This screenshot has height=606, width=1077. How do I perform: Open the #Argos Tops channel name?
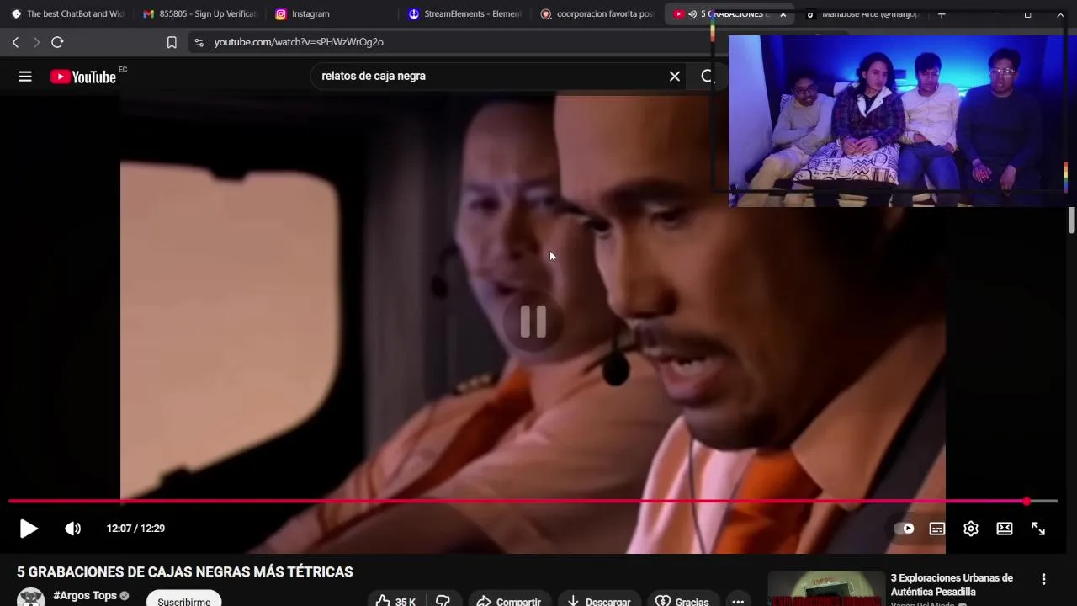85,596
